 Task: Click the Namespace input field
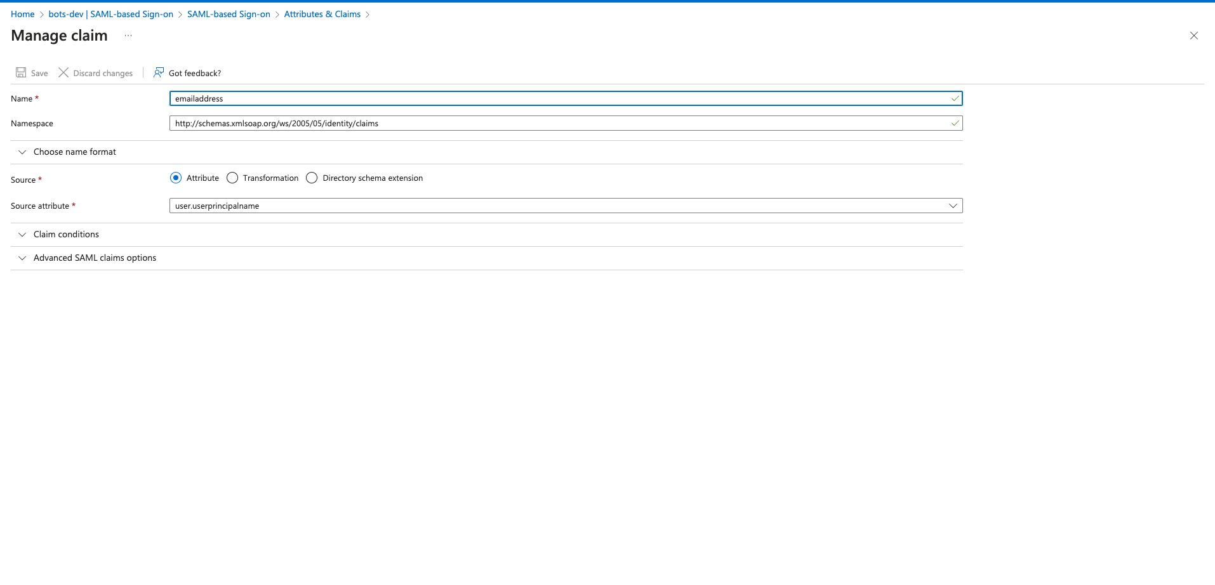(559, 124)
